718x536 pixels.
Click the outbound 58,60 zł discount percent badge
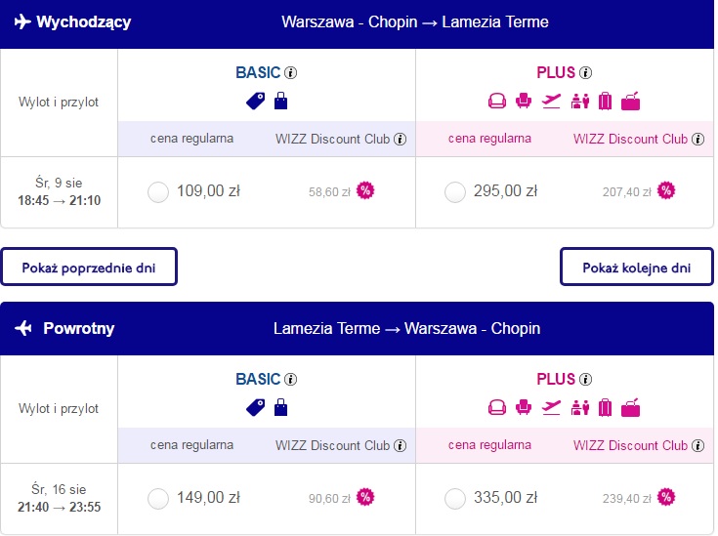365,190
